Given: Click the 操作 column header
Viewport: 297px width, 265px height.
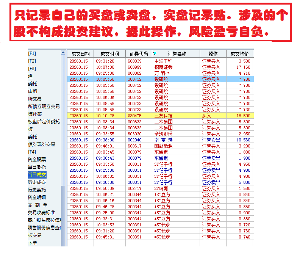Looking at the screenshot, I should tap(213, 54).
